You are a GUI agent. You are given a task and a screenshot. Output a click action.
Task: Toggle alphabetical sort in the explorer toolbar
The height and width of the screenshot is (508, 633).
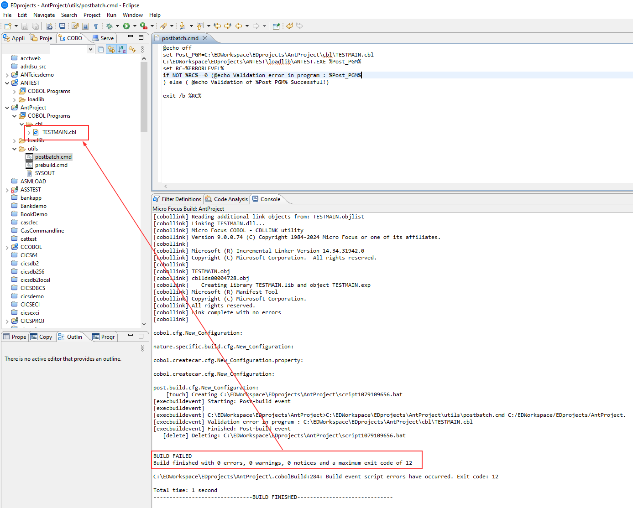click(122, 49)
